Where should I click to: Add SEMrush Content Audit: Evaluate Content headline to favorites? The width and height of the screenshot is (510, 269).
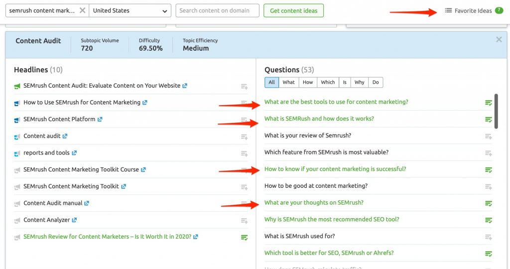[x=244, y=87]
